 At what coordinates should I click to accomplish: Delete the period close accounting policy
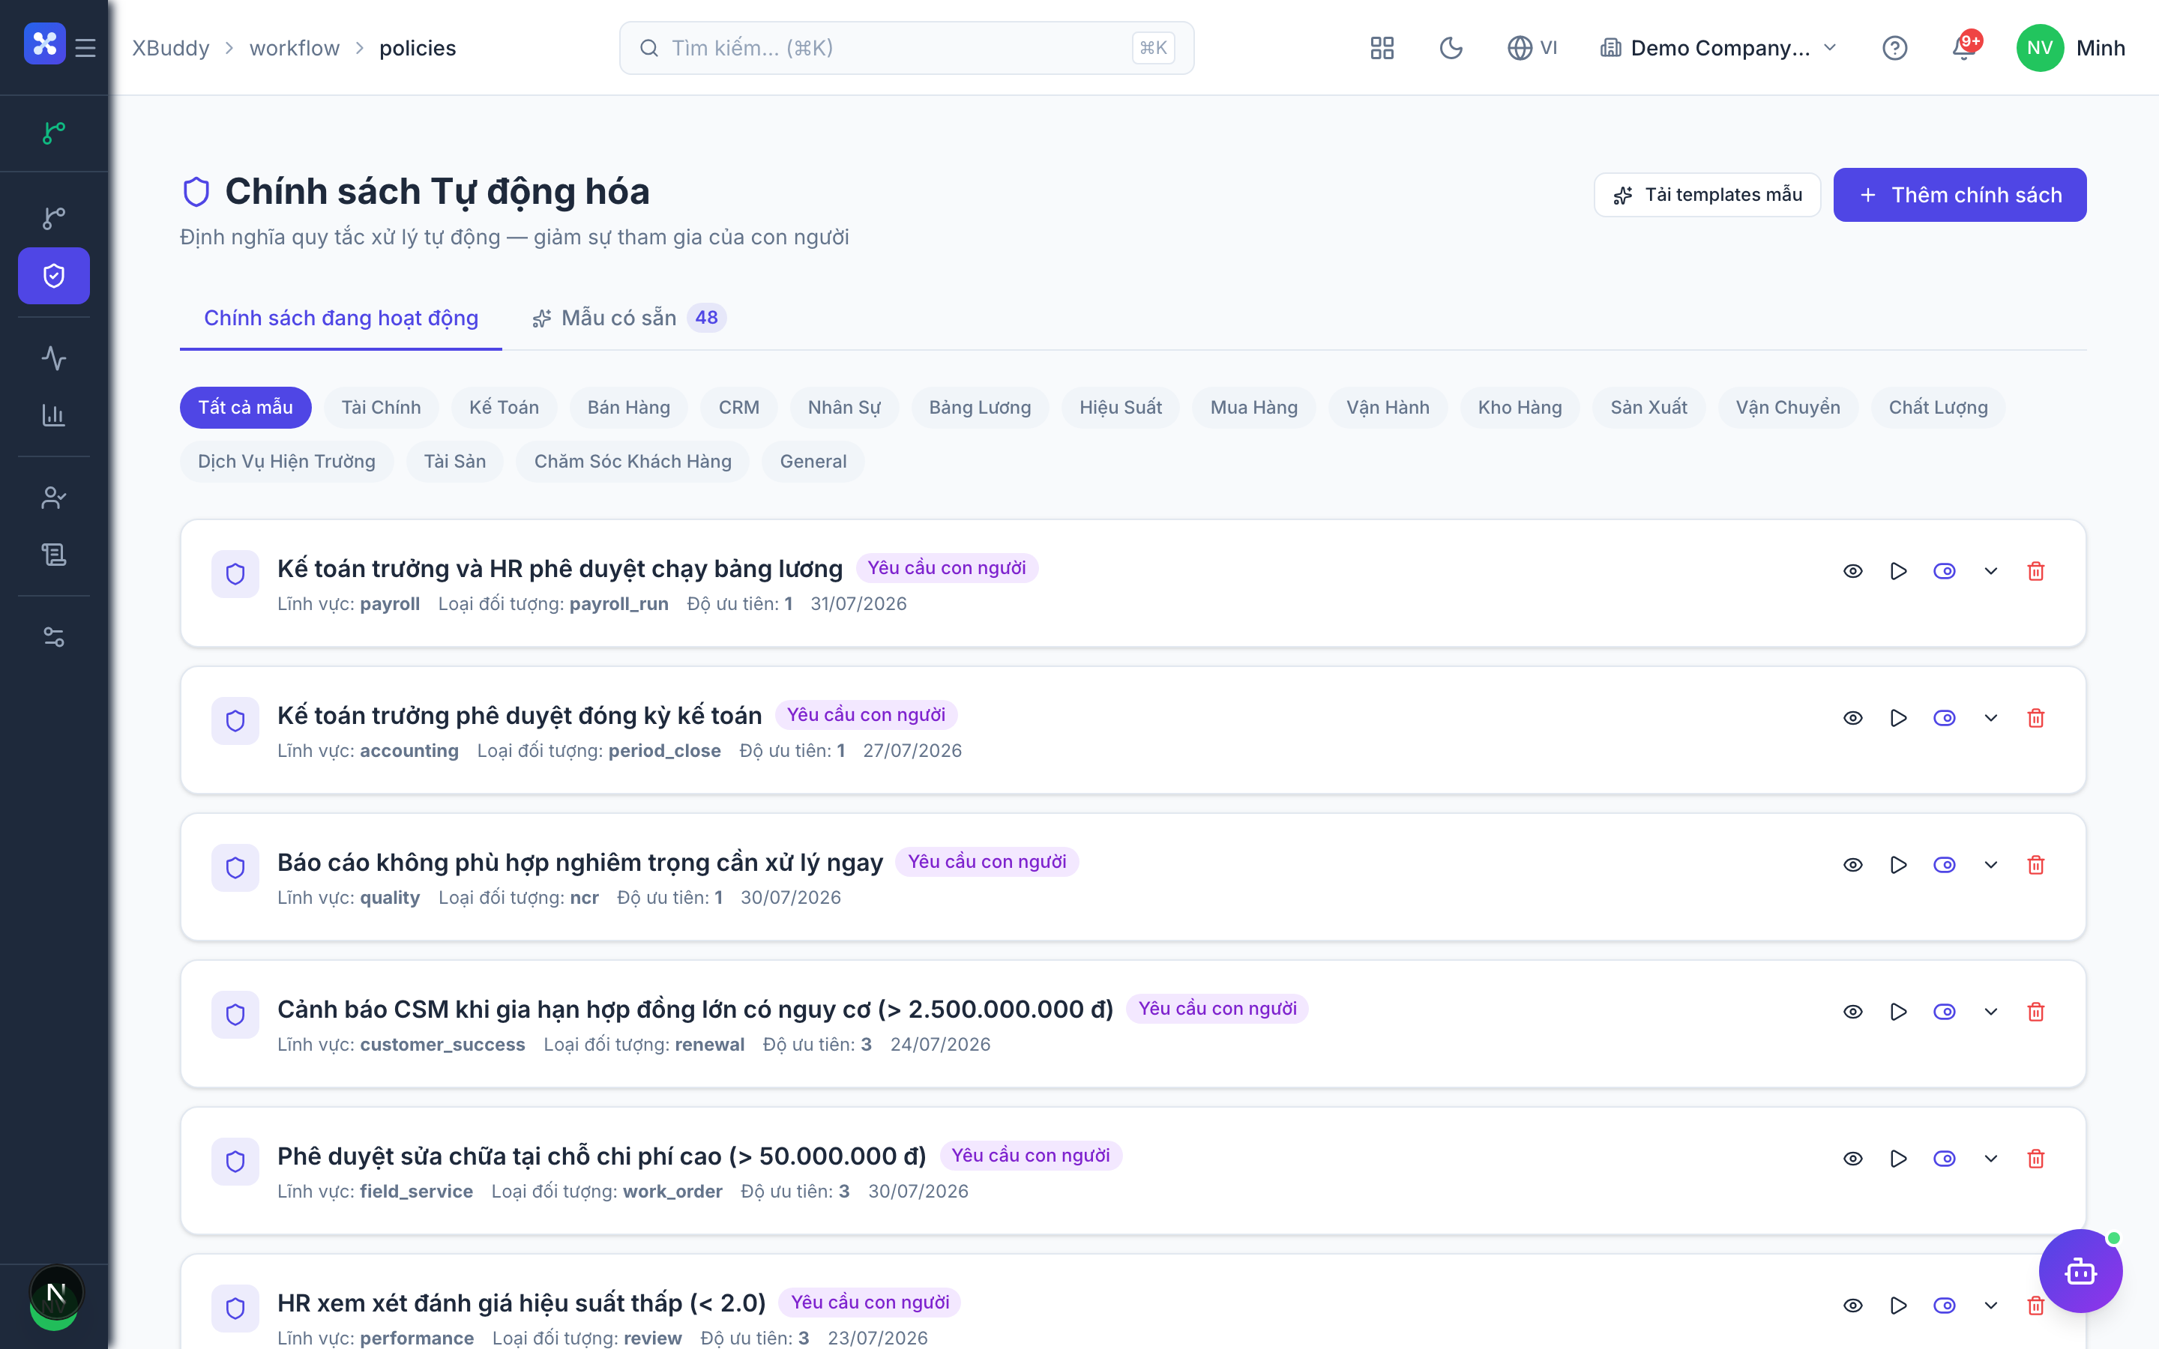pyautogui.click(x=2036, y=718)
